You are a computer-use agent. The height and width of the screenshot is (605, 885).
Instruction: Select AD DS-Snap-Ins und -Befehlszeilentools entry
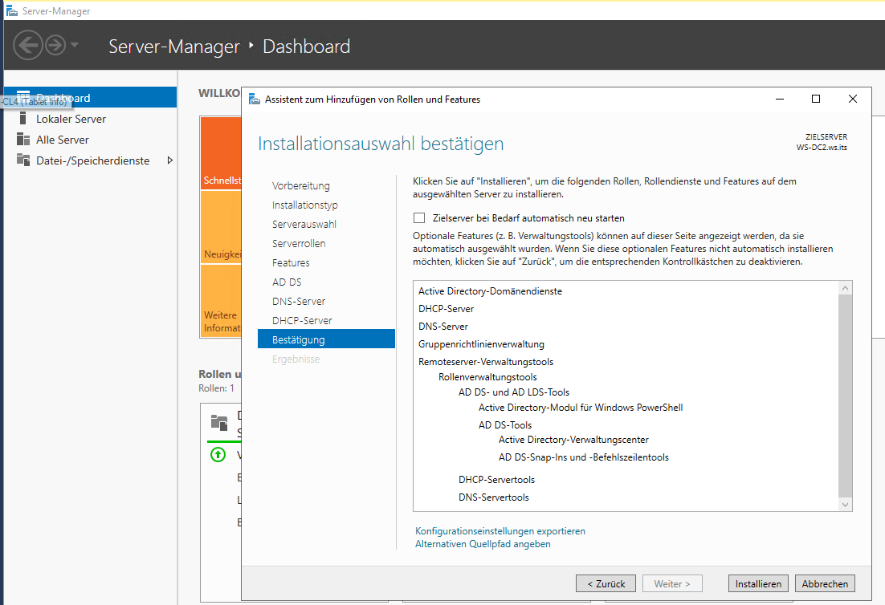pos(584,457)
